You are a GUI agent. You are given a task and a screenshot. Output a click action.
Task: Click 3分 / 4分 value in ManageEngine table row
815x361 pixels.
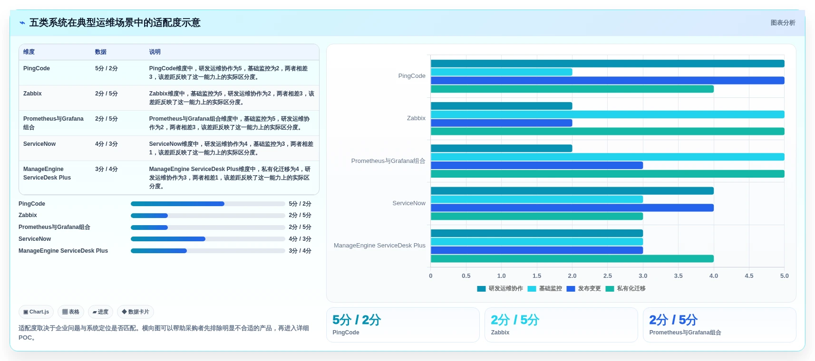click(x=107, y=169)
